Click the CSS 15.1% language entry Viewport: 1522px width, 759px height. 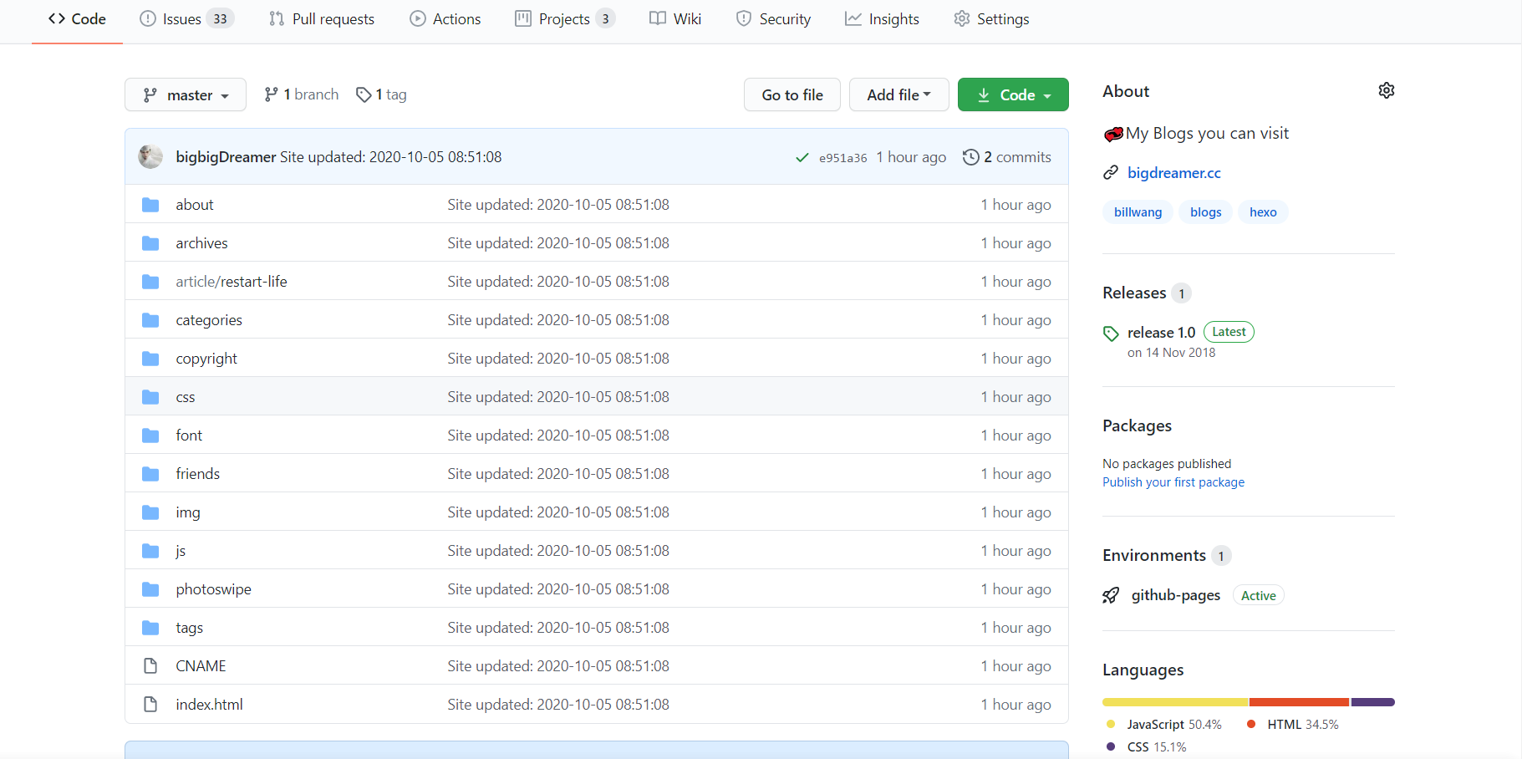(1146, 747)
